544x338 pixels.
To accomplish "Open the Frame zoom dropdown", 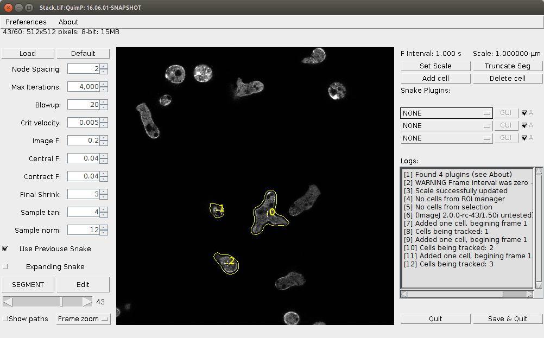I will (x=83, y=318).
